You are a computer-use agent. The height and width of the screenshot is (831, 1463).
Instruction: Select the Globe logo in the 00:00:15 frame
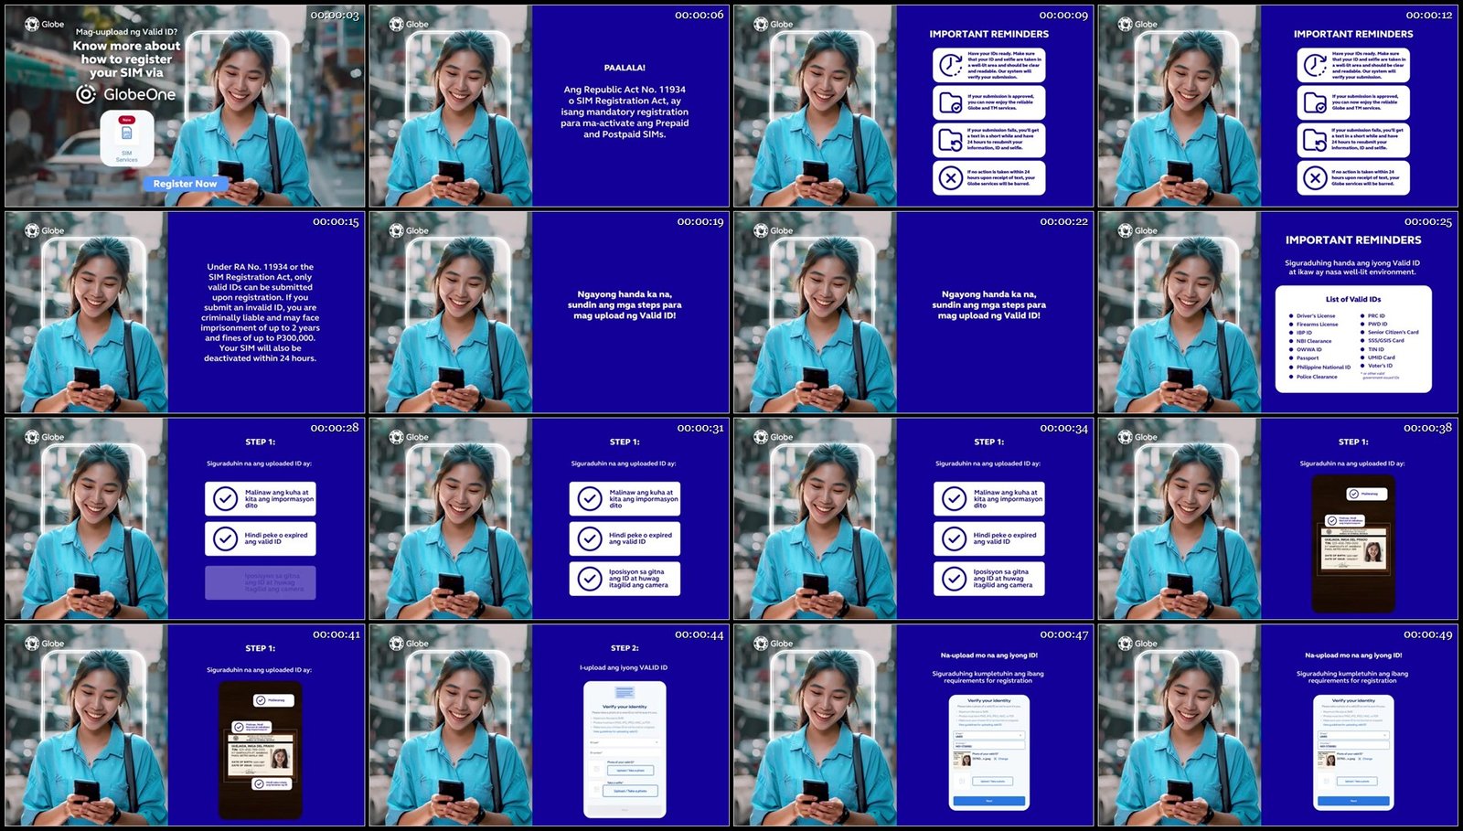[x=45, y=230]
